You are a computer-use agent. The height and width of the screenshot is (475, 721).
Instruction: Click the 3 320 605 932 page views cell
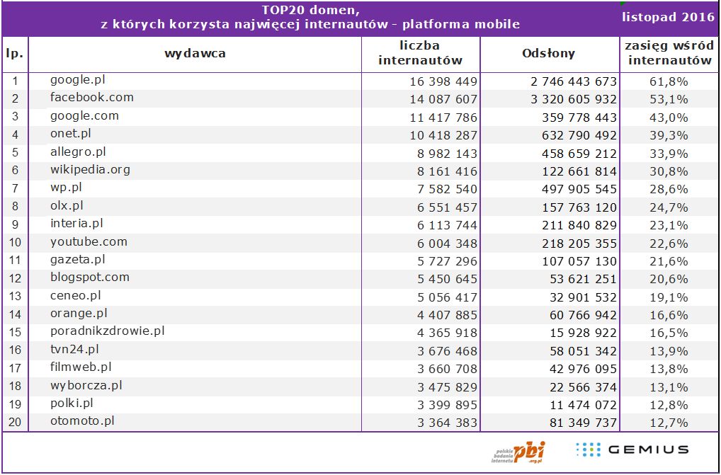[x=573, y=99]
